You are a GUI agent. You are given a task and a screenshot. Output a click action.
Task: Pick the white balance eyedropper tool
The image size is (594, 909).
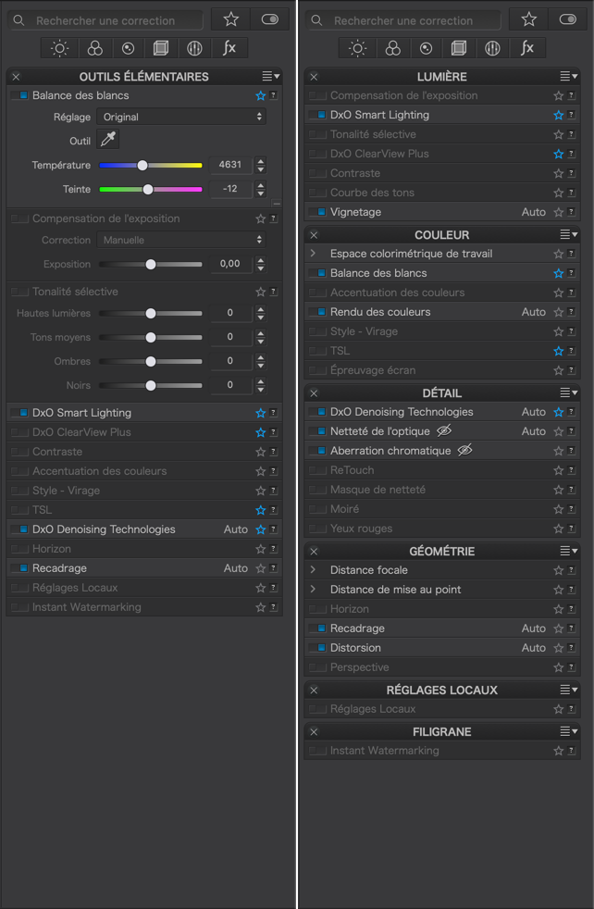(107, 140)
